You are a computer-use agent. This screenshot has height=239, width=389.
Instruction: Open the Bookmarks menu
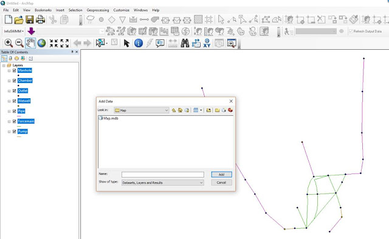point(43,10)
